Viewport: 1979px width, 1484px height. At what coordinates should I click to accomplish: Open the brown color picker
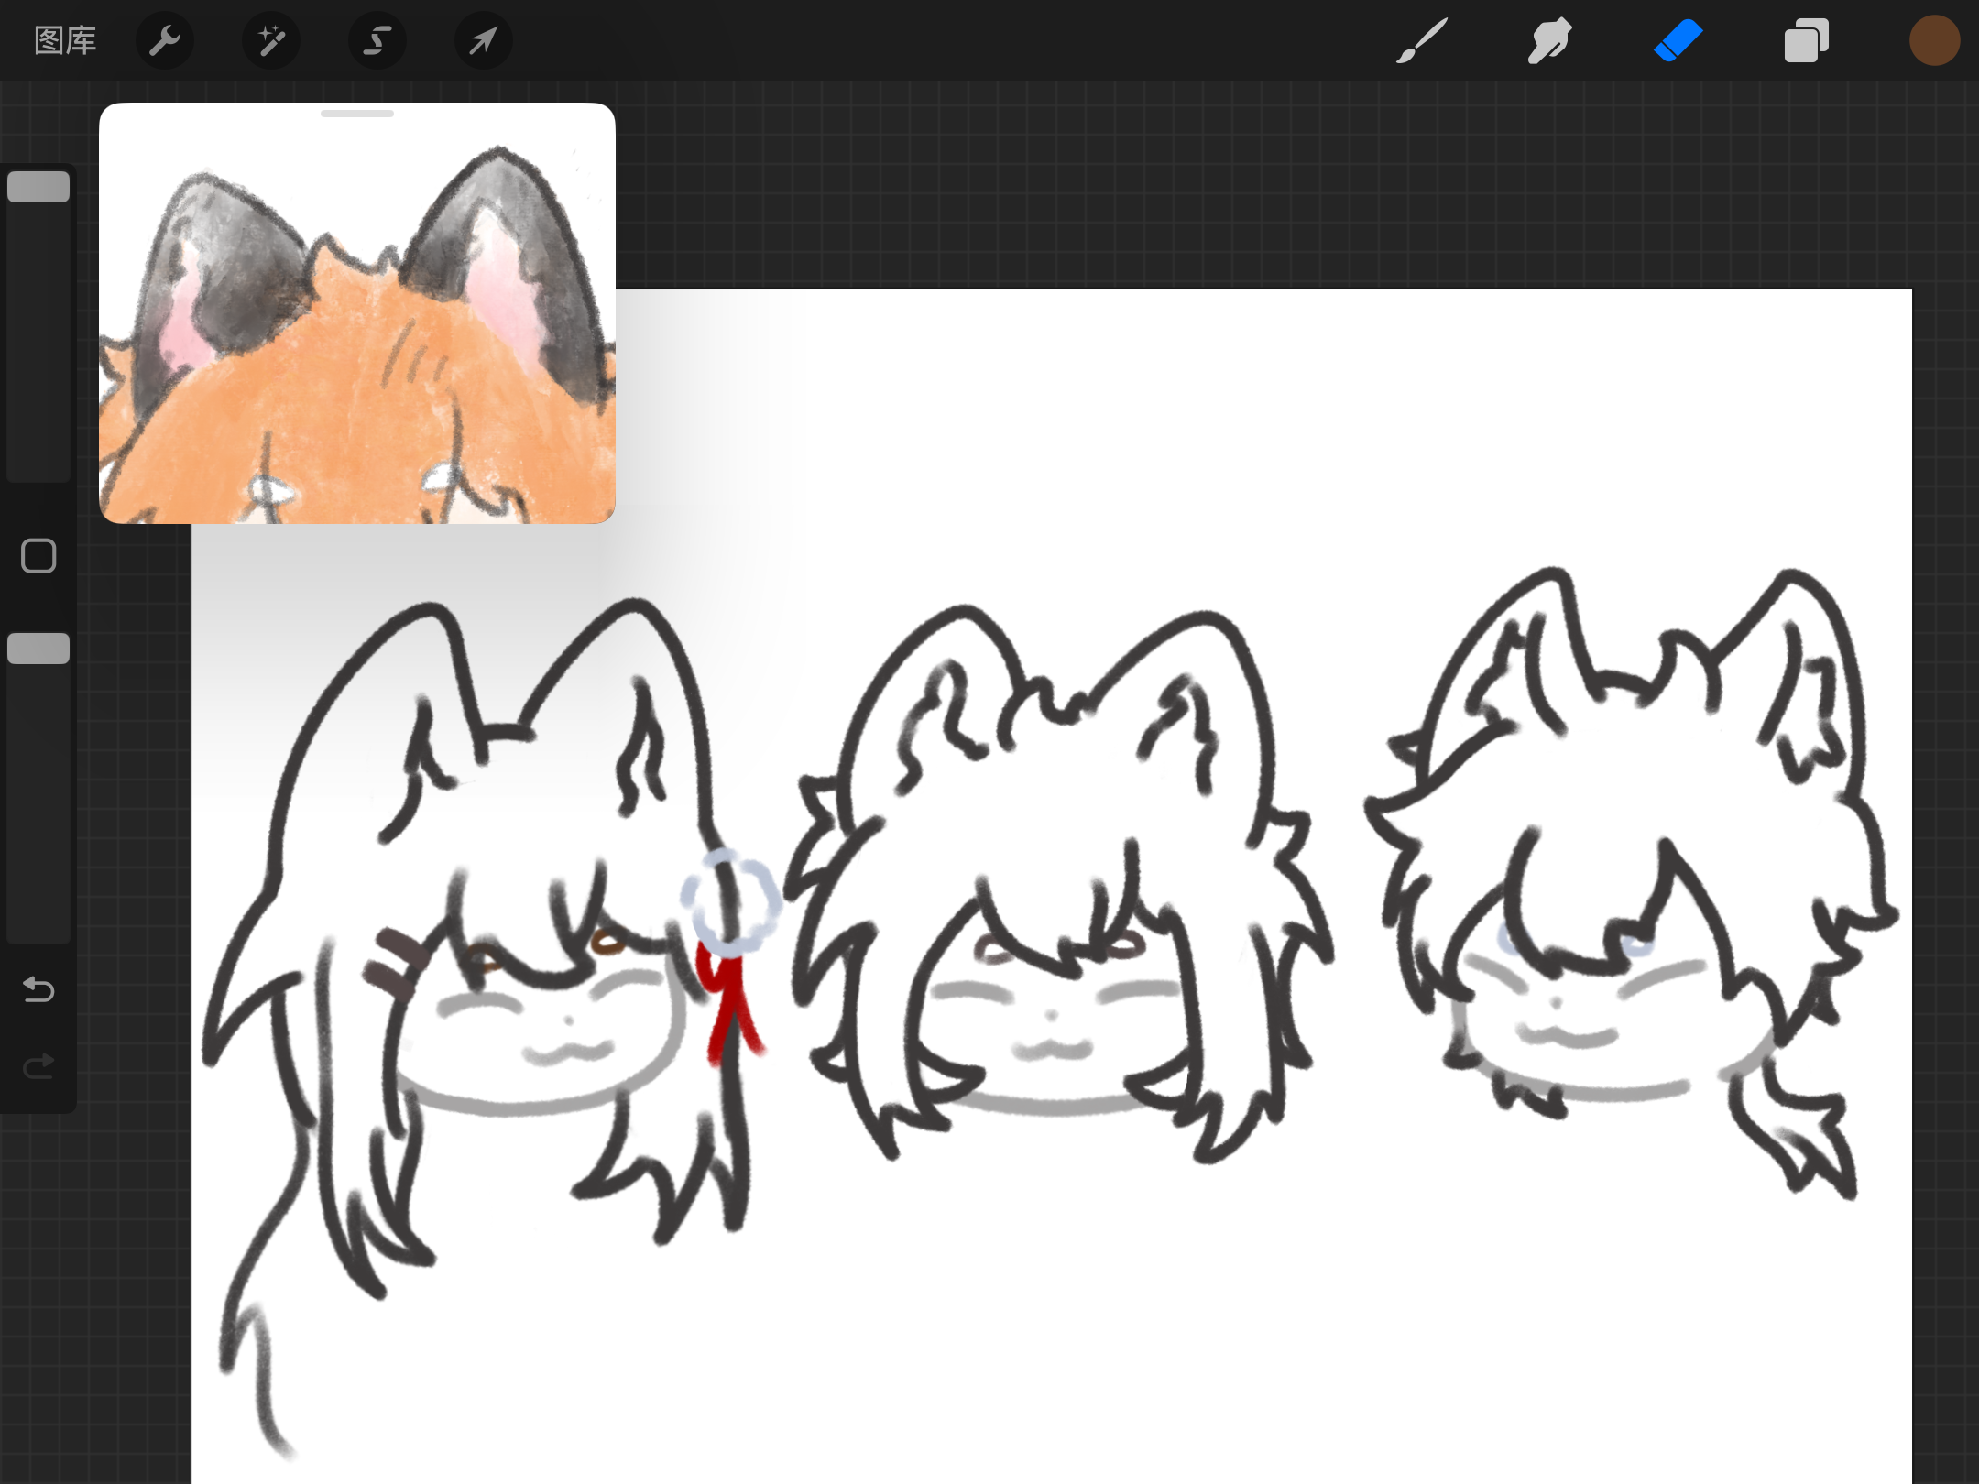pyautogui.click(x=1934, y=40)
